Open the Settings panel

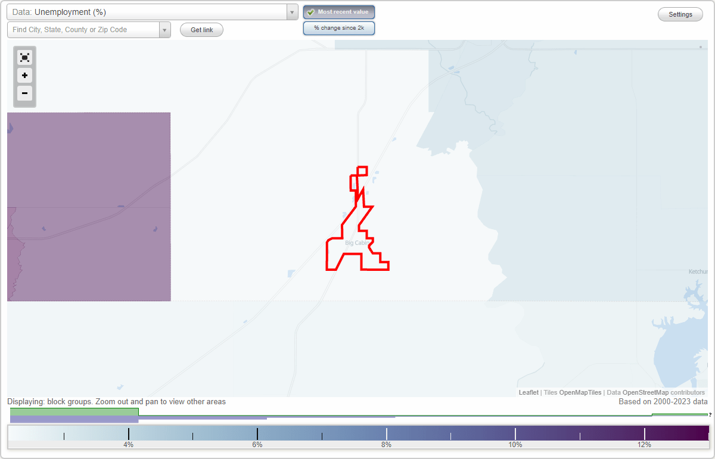(x=680, y=14)
